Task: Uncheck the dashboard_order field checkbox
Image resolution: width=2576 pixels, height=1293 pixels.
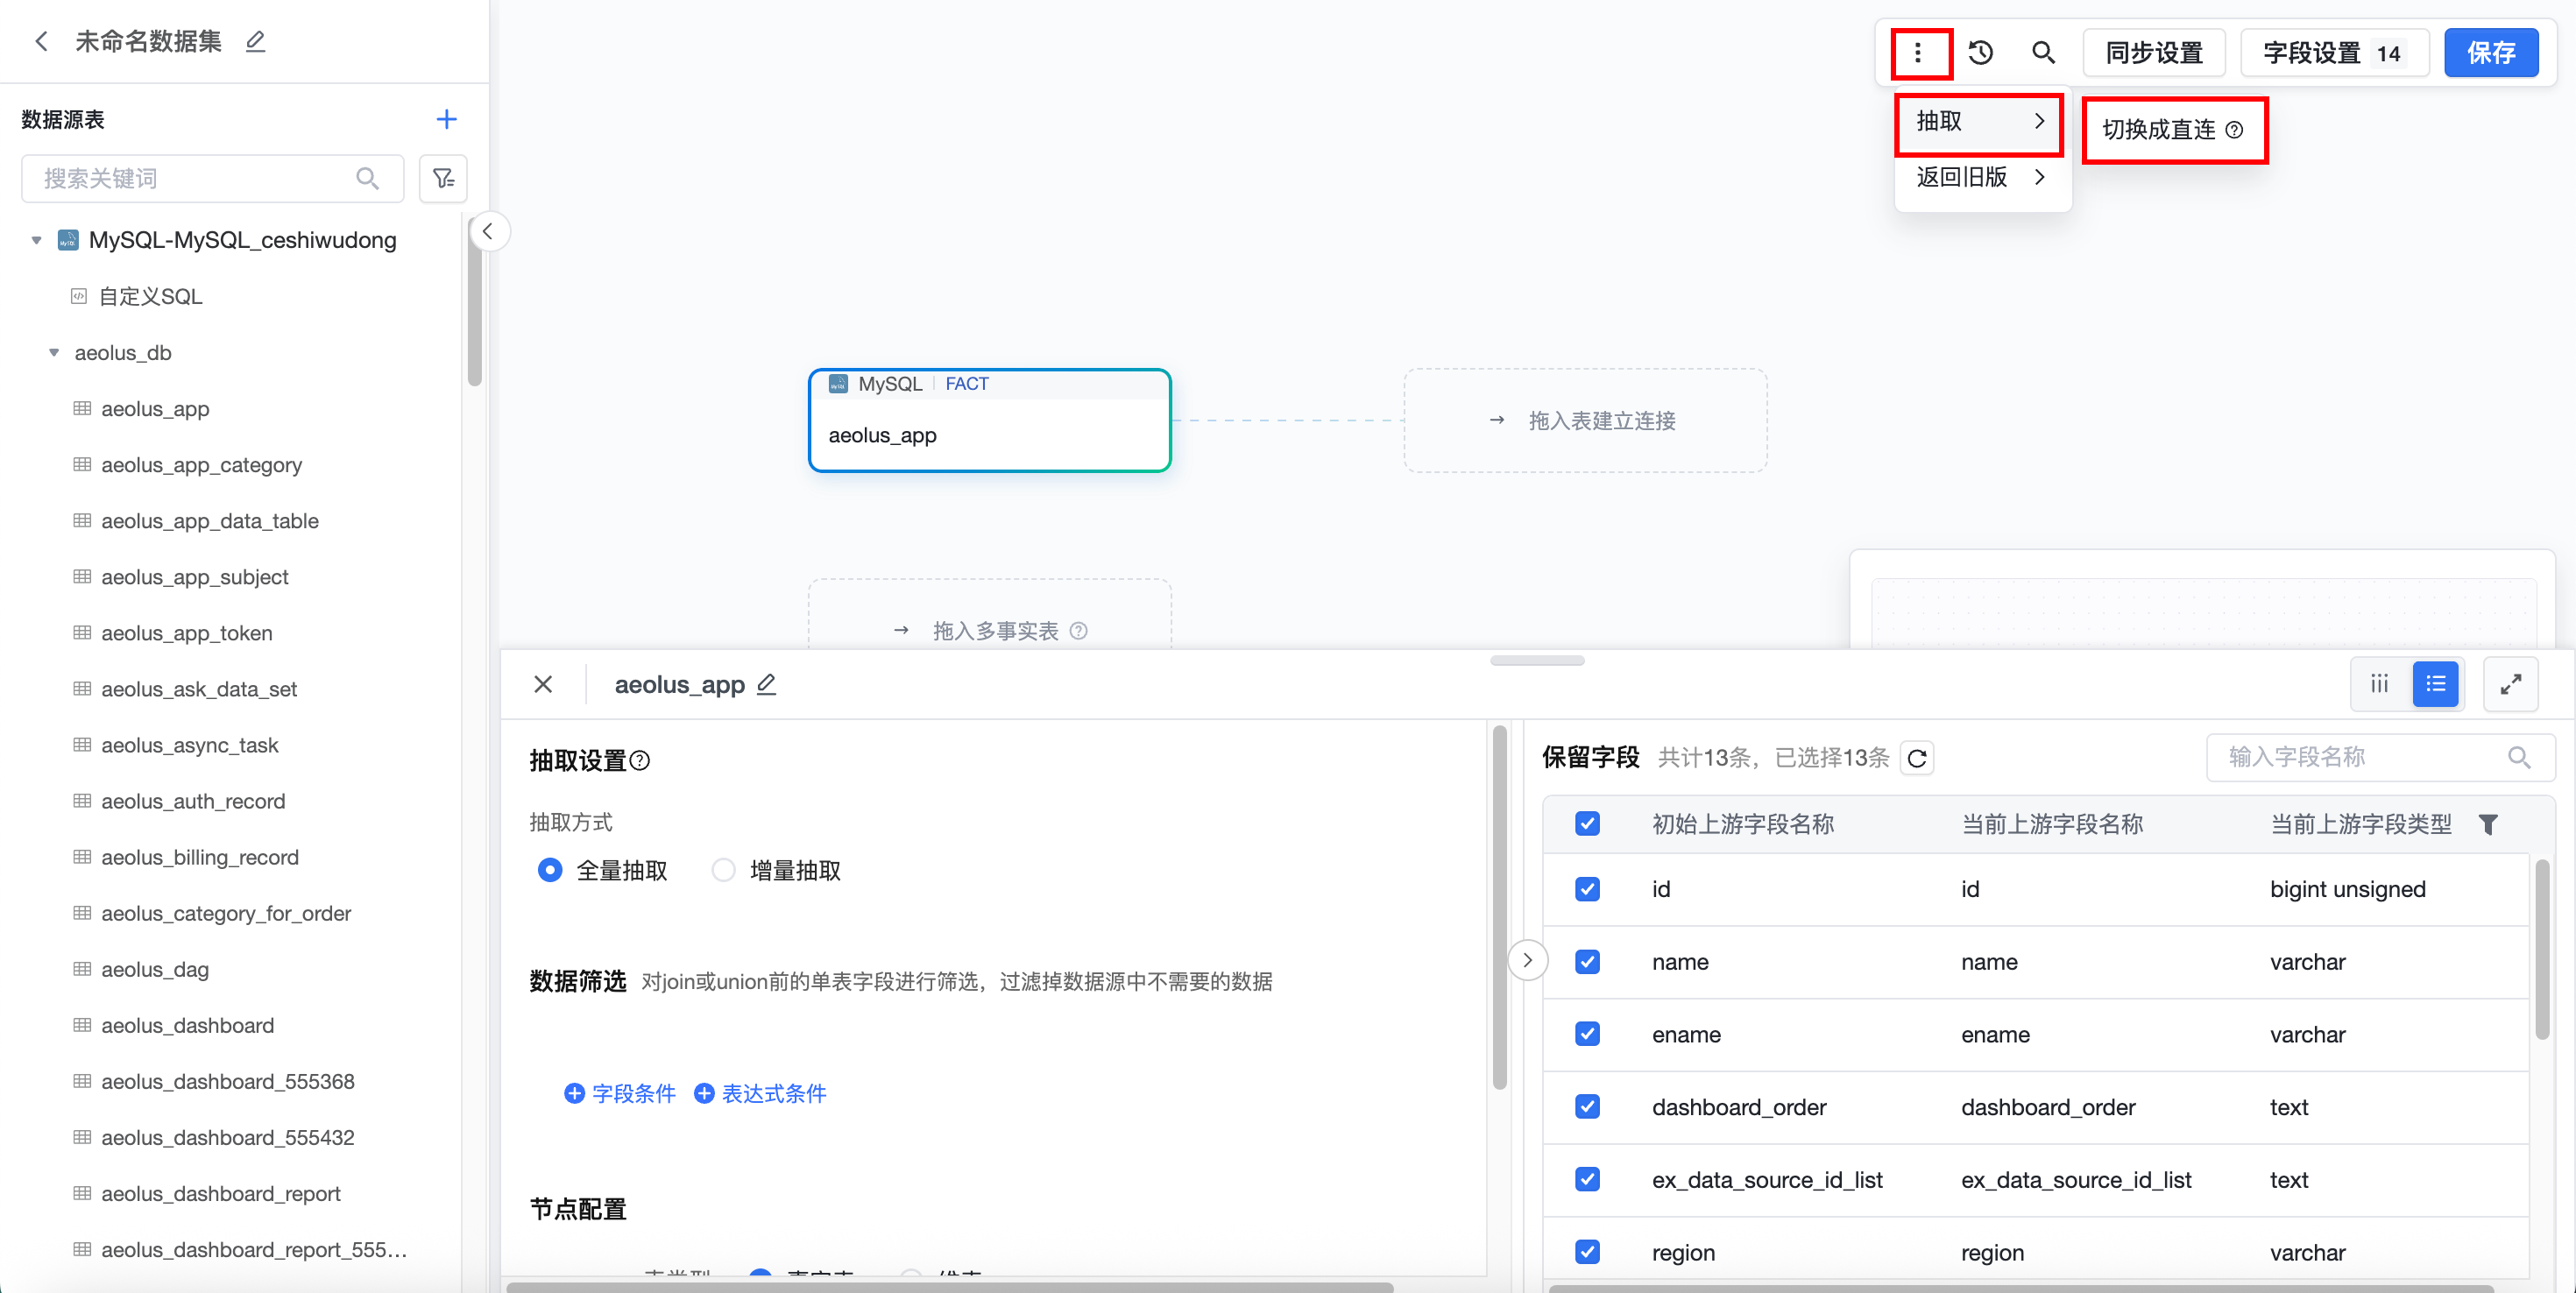Action: click(1587, 1107)
